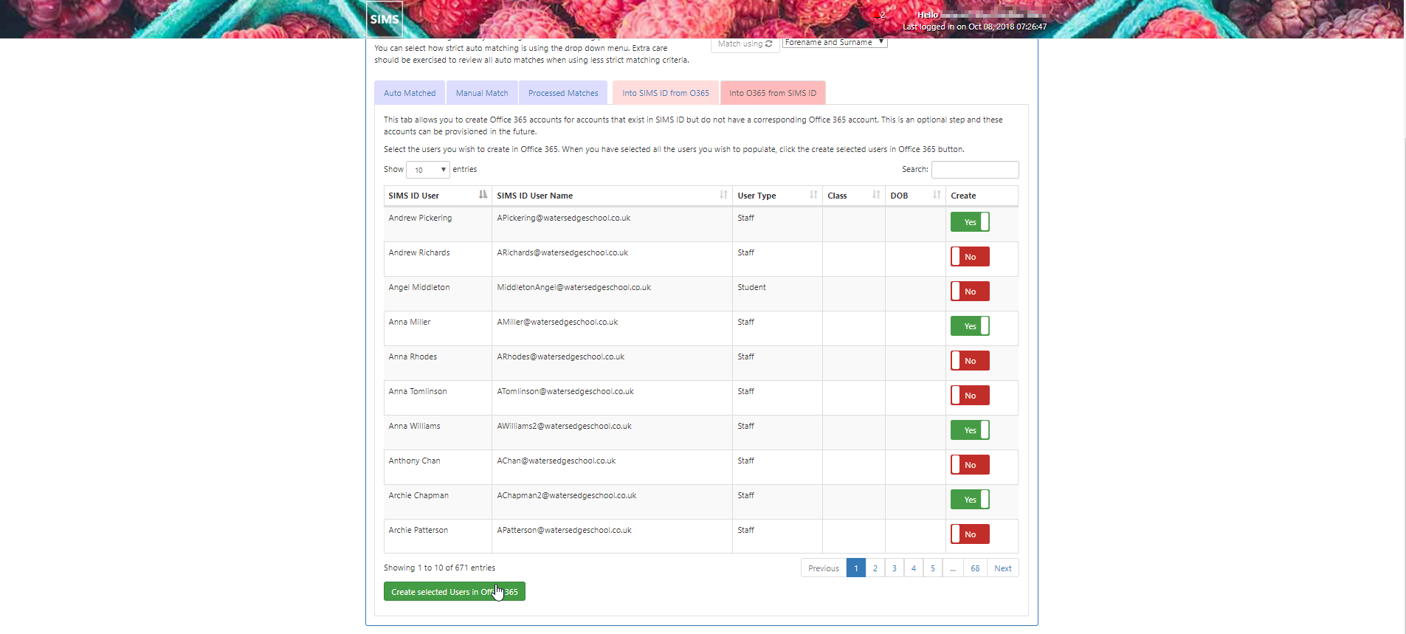Sort by Class column
This screenshot has height=634, width=1406.
tap(854, 196)
